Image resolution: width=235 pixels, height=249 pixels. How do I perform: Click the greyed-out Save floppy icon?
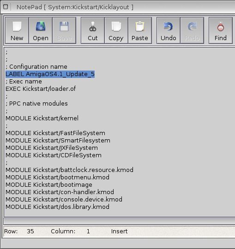click(x=64, y=30)
